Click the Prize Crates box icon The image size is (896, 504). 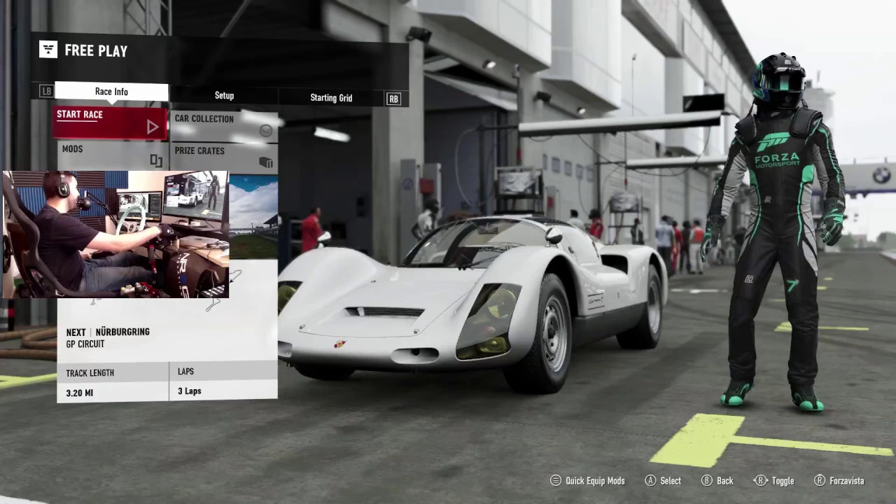click(x=266, y=162)
